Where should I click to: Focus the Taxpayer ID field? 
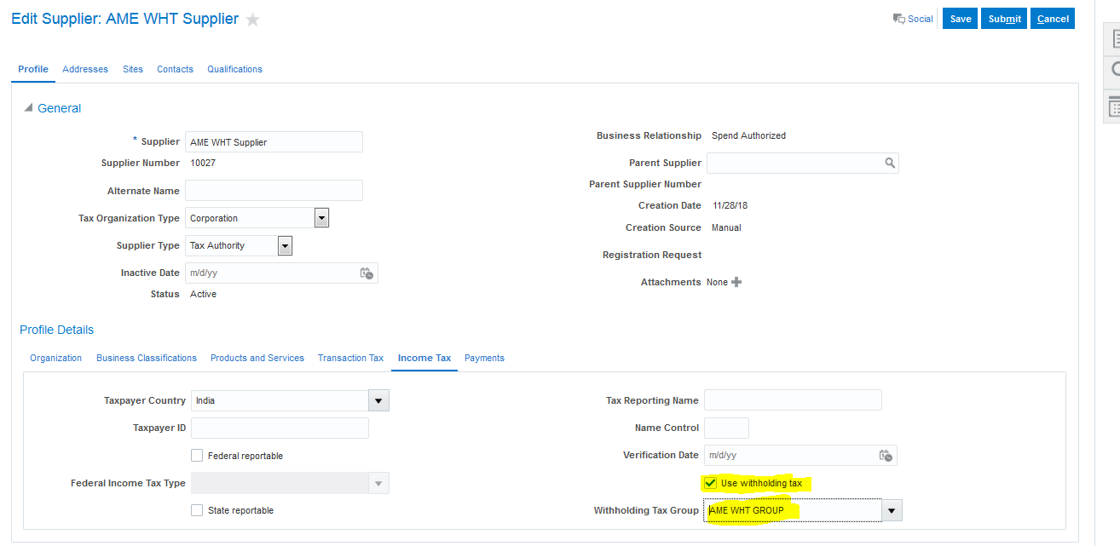(x=280, y=428)
